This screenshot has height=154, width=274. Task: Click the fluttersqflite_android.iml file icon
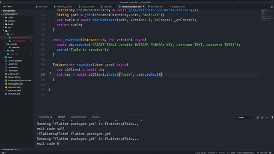pyautogui.click(x=6, y=80)
